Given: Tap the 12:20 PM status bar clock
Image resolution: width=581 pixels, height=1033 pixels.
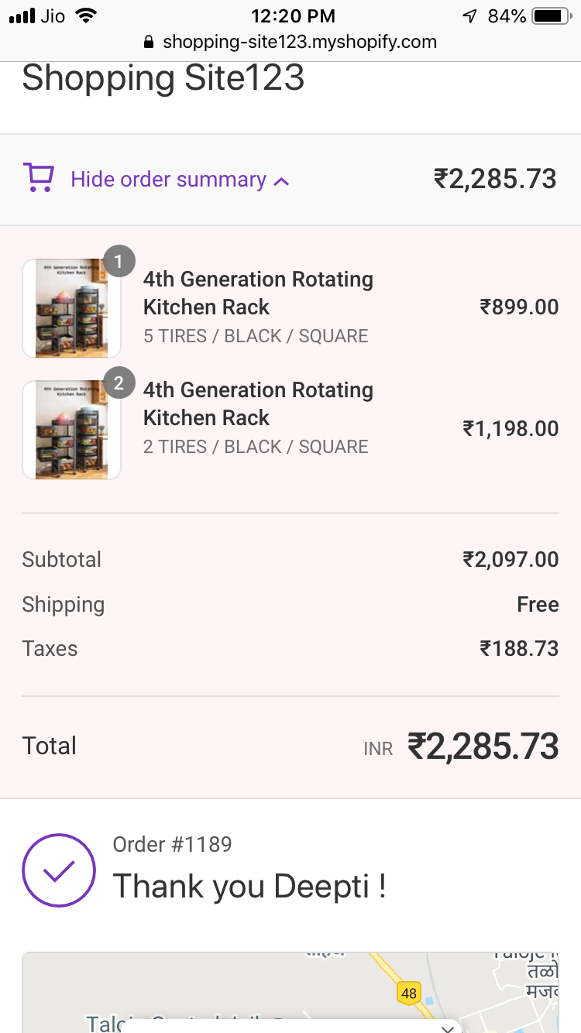Looking at the screenshot, I should [293, 16].
